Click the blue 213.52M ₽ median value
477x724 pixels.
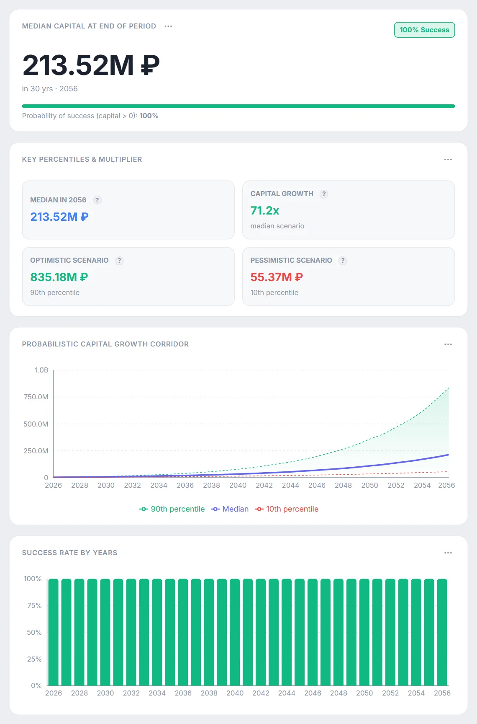pyautogui.click(x=59, y=217)
